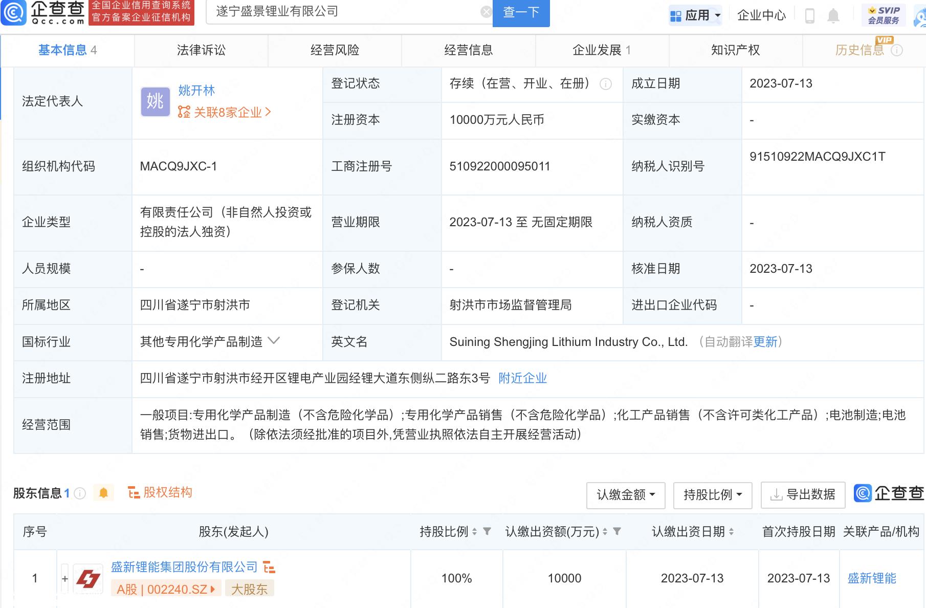Open the mobile phone app icon
The width and height of the screenshot is (926, 608).
point(810,15)
